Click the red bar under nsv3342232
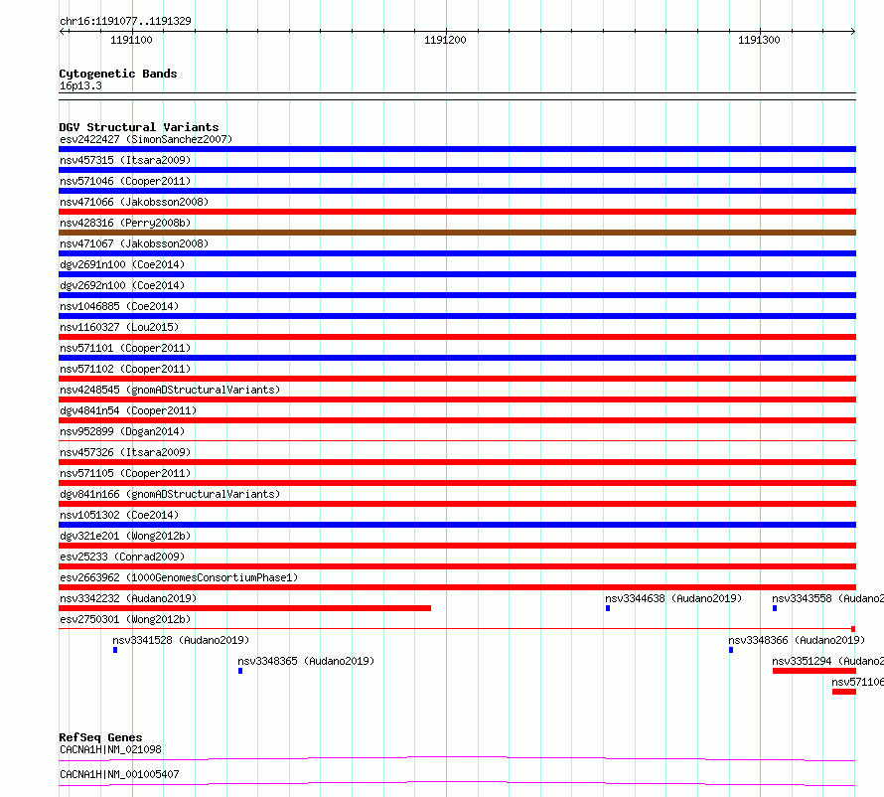The height and width of the screenshot is (797, 884). click(244, 608)
